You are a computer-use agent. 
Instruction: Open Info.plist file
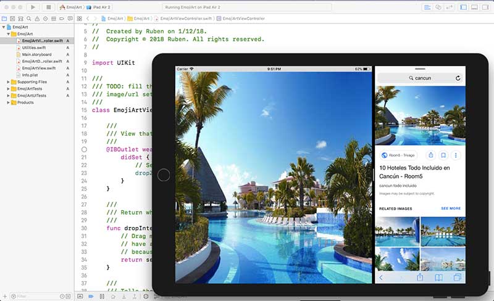pyautogui.click(x=30, y=75)
